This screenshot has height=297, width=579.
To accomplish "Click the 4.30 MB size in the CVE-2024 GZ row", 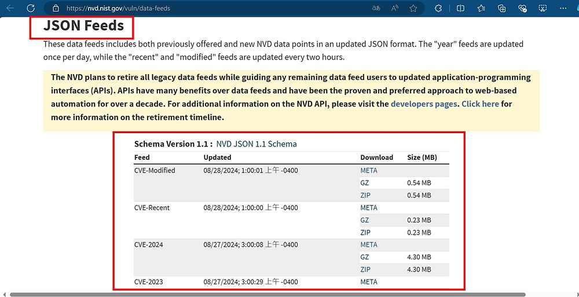I will (x=419, y=257).
